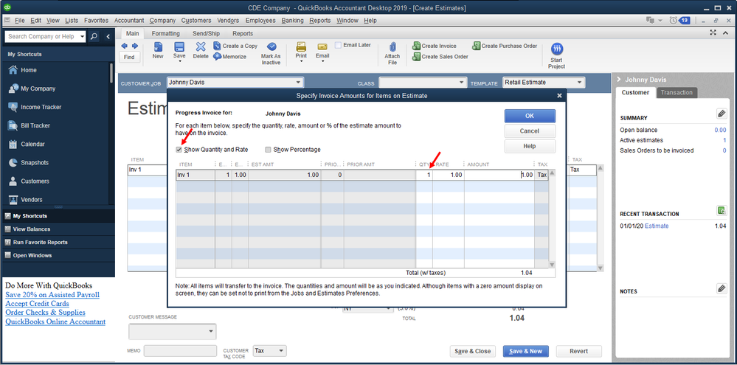
Task: Click Create Invoice icon
Action: coord(416,46)
